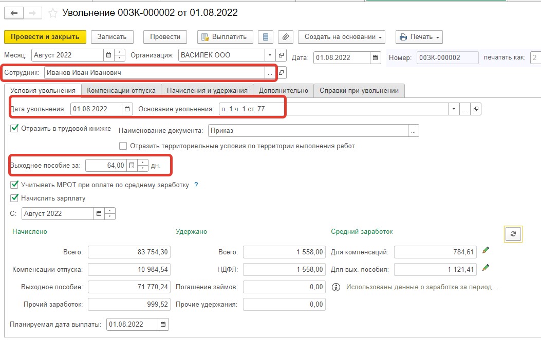Post document with Провести button
Screen dimensions: 541x340
[165, 37]
